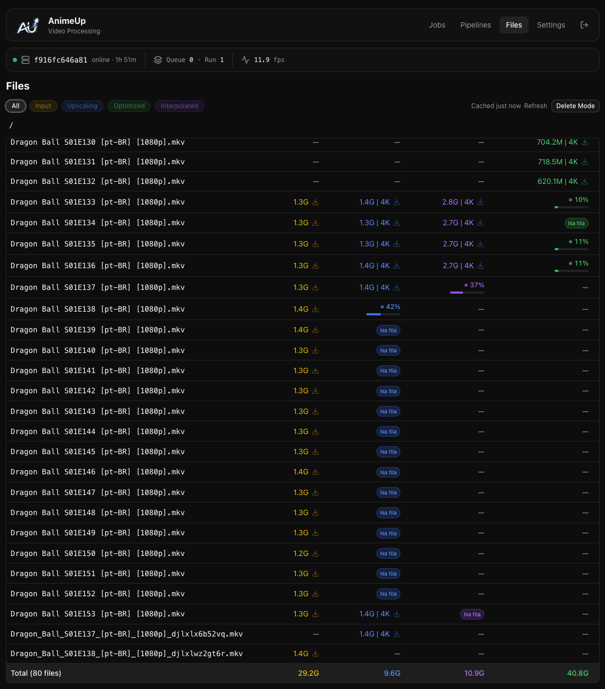Screen dimensions: 605x689
Task: Click purple Na fila badge for S01E153
Action: pyautogui.click(x=472, y=614)
